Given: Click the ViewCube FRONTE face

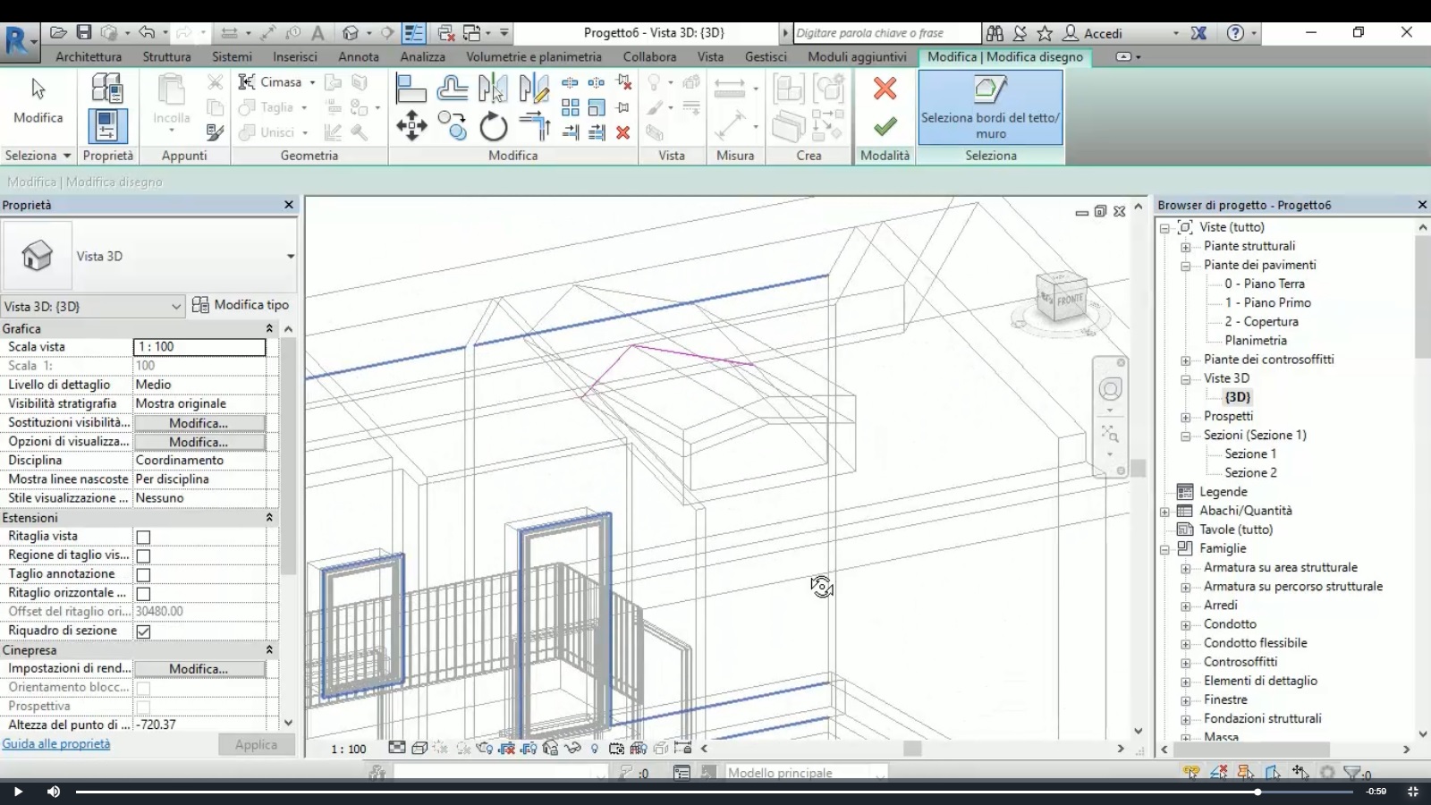Looking at the screenshot, I should pos(1068,300).
